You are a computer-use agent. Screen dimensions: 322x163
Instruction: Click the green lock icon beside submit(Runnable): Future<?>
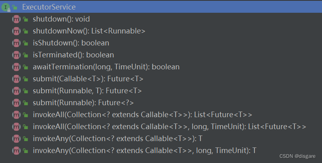click(25, 103)
